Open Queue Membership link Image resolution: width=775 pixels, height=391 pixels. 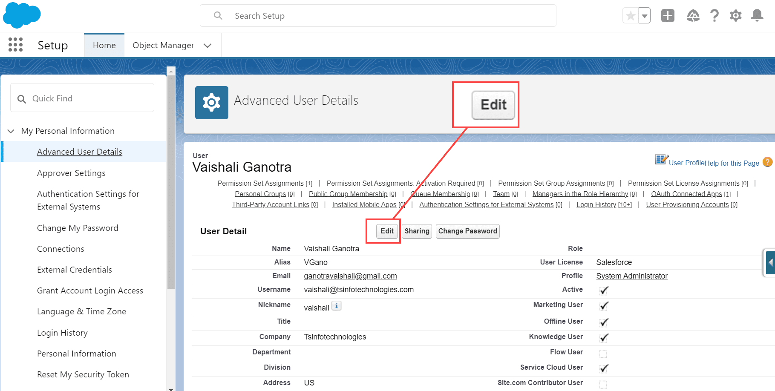tap(440, 194)
